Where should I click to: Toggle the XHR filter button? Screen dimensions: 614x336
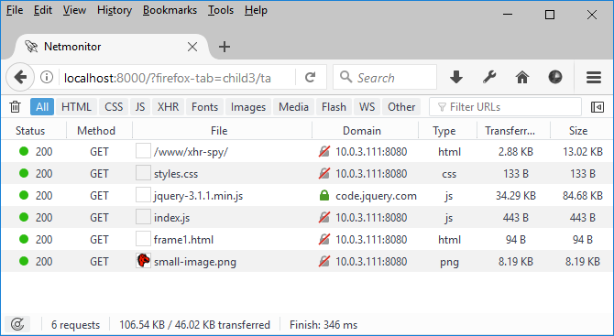(x=168, y=107)
